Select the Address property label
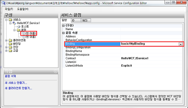 pyautogui.click(x=70, y=36)
